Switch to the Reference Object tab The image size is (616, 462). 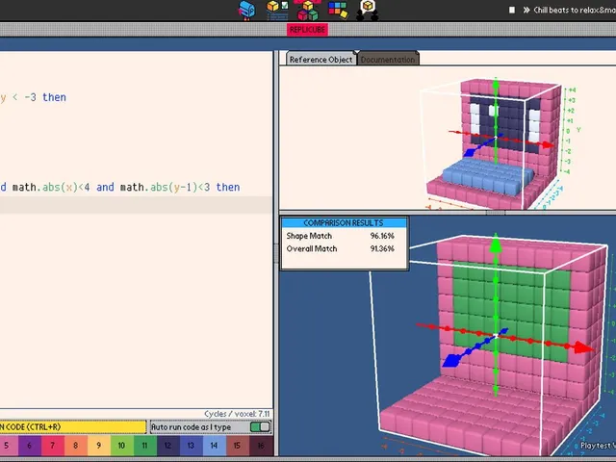coord(321,60)
